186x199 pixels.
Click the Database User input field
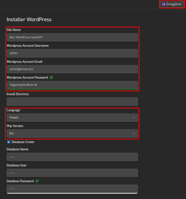[72, 173]
